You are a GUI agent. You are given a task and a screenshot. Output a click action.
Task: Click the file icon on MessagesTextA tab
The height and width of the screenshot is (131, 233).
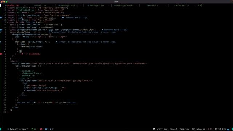tap(115, 5)
